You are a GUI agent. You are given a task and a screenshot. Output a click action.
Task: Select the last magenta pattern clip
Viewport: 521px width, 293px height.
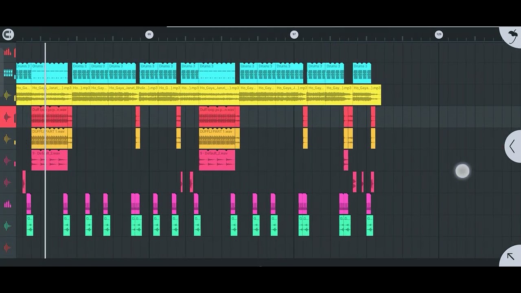click(368, 203)
